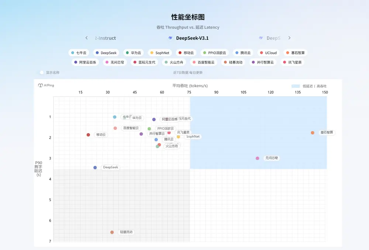The width and height of the screenshot is (369, 250).
Task: Click the AIPing logo icon
Action: pos(41,85)
